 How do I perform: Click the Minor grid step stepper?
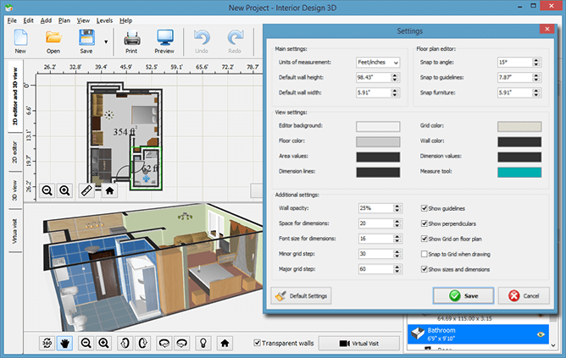click(397, 254)
